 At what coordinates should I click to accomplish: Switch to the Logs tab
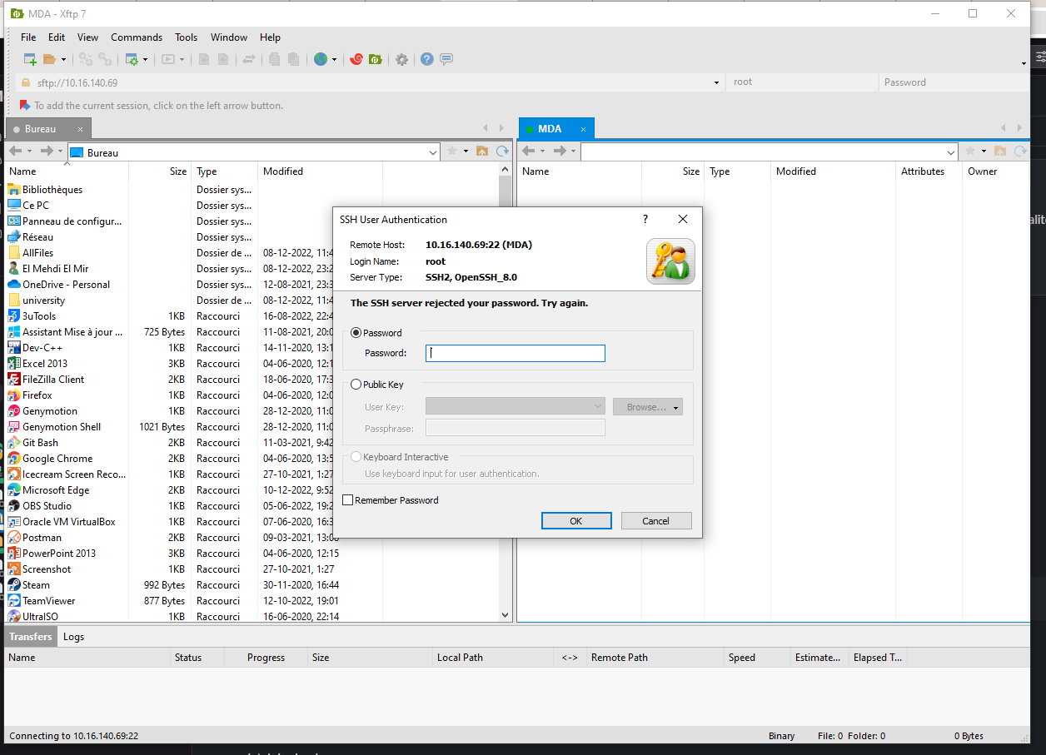[73, 637]
